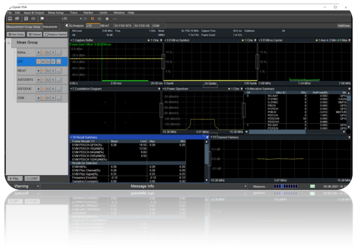
Task: Toggle the 1 Clrw trace in EVM vs Symbol
Action: (x=247, y=40)
